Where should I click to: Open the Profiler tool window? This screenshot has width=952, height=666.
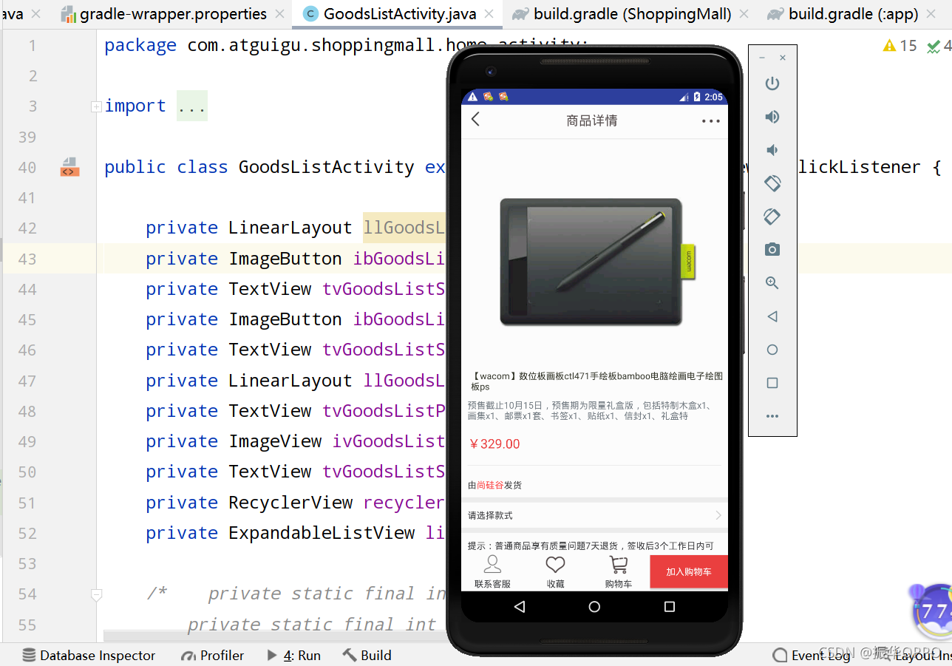click(212, 656)
